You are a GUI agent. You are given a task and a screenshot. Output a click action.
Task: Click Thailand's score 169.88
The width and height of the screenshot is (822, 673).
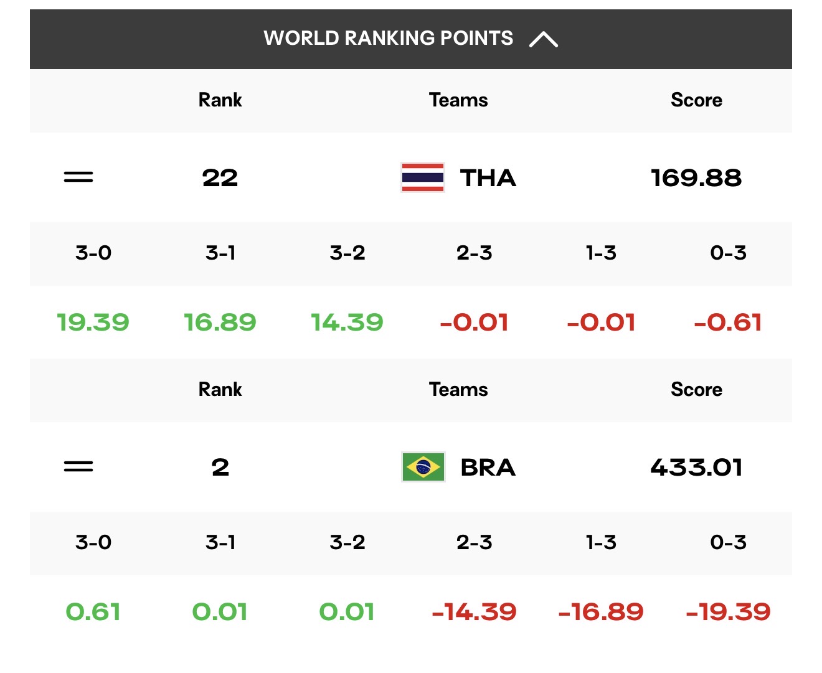pyautogui.click(x=696, y=178)
